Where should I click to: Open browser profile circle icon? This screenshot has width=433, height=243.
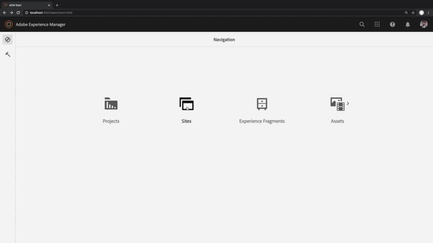click(x=421, y=13)
